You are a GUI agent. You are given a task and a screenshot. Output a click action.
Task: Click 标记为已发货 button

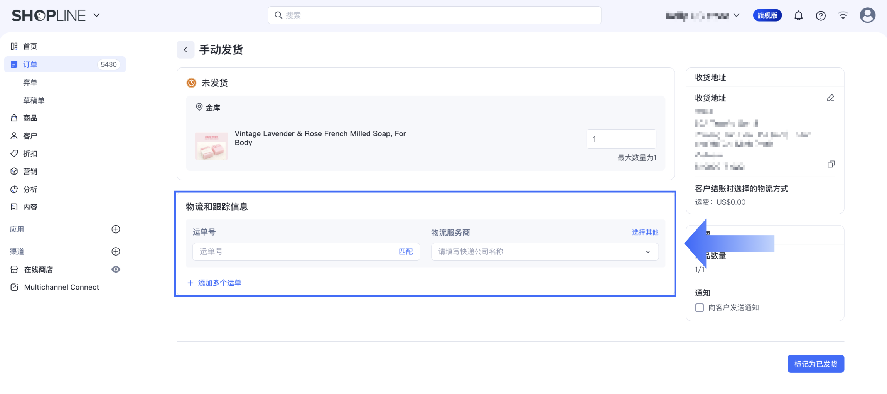(x=816, y=364)
